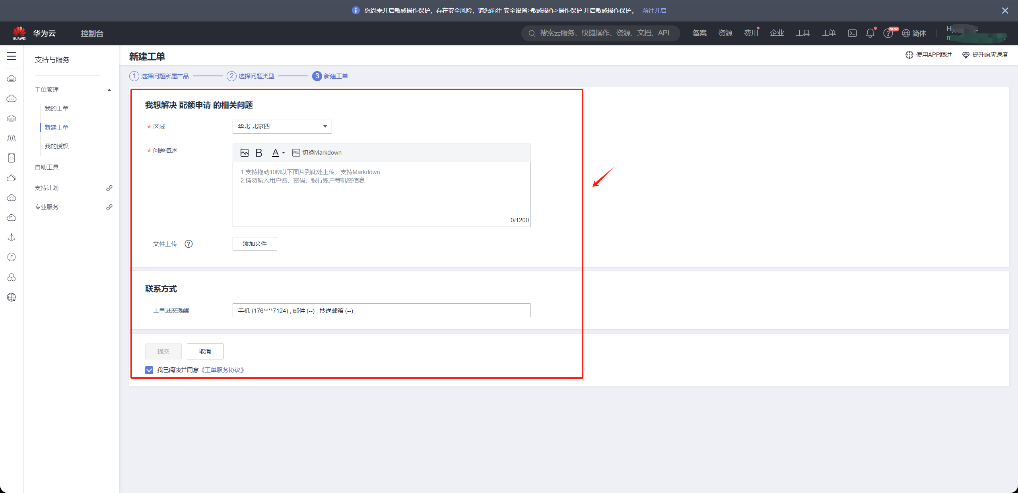This screenshot has height=493, width=1018.
Task: Click the globe icon at sidebar bottom
Action: (x=12, y=297)
